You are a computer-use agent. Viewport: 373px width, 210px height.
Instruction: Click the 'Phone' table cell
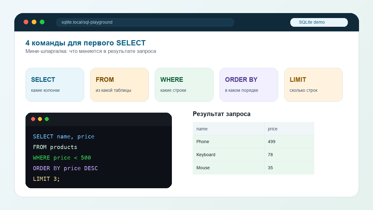[x=228, y=142]
